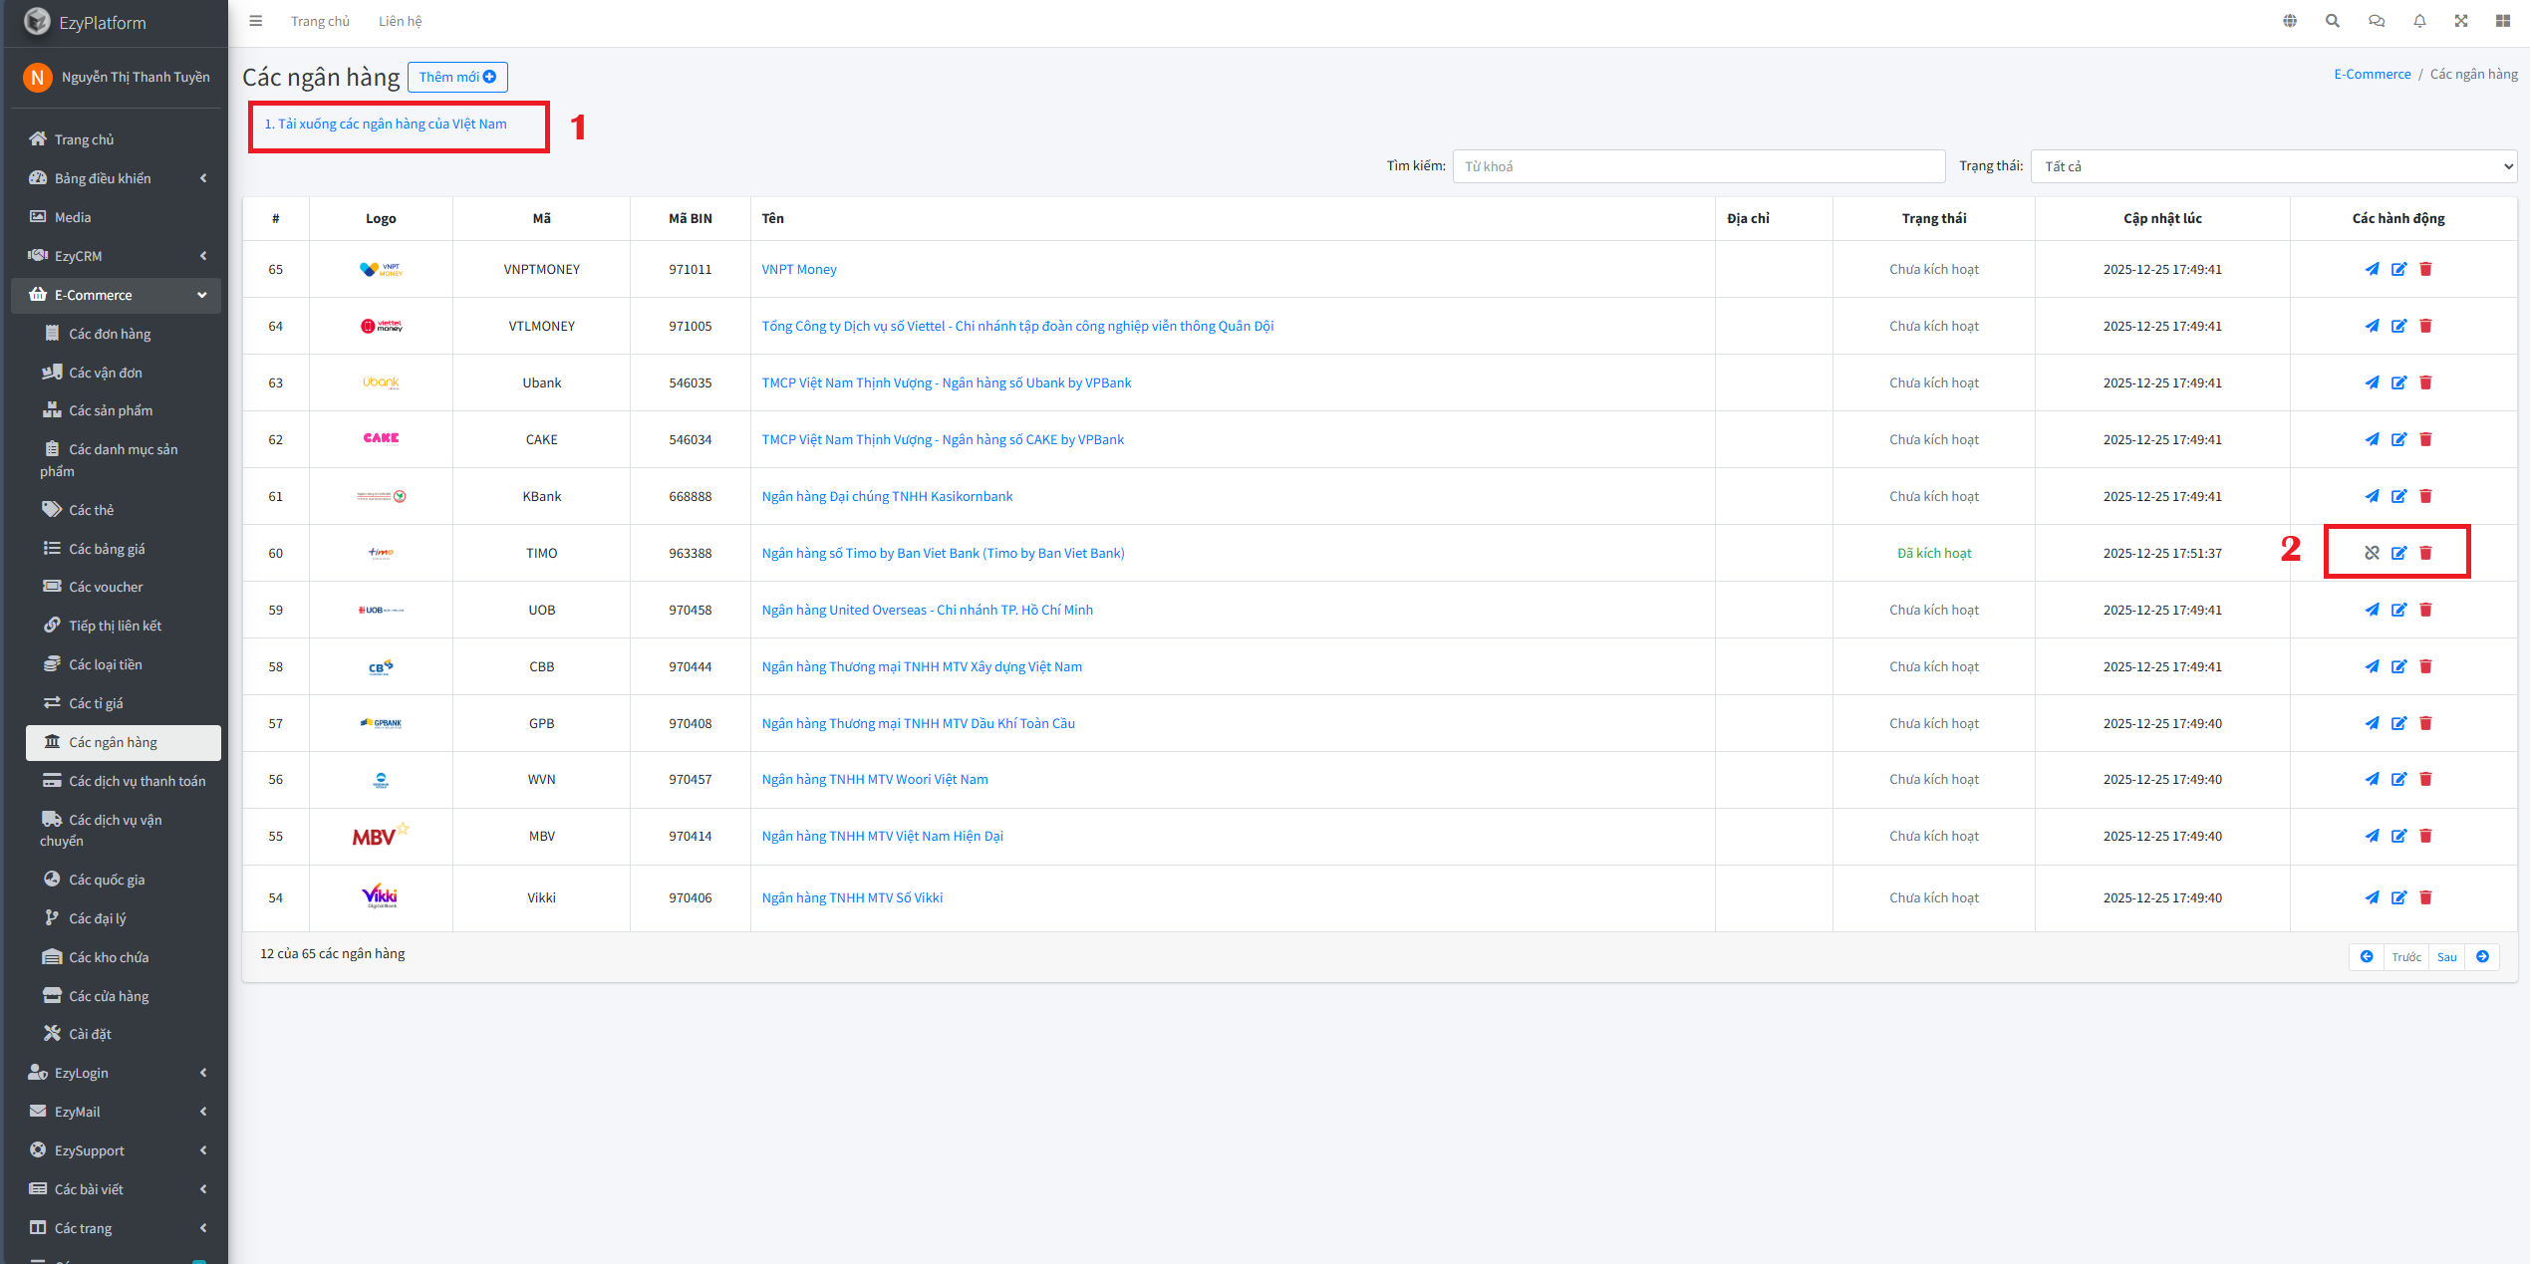Focus the Từ khoá search field
This screenshot has width=2530, height=1264.
pyautogui.click(x=1698, y=166)
